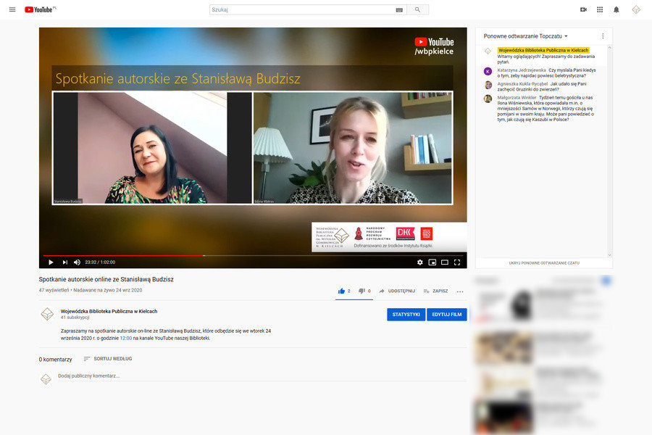Click the YouTube logo
This screenshot has width=652, height=435.
pyautogui.click(x=41, y=9)
